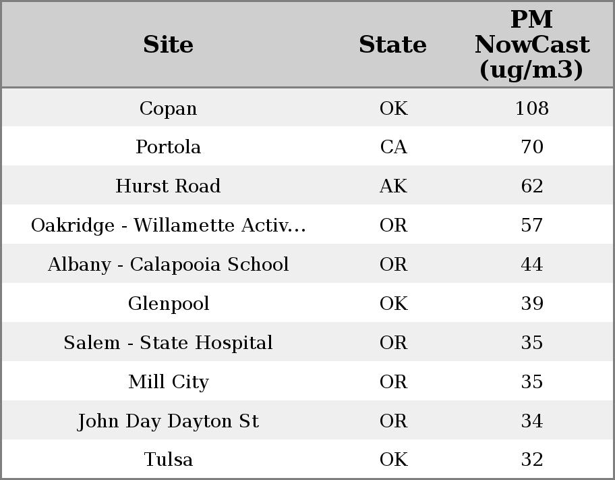Click the PM value 62 cell
The width and height of the screenshot is (615, 480).
[x=531, y=186]
